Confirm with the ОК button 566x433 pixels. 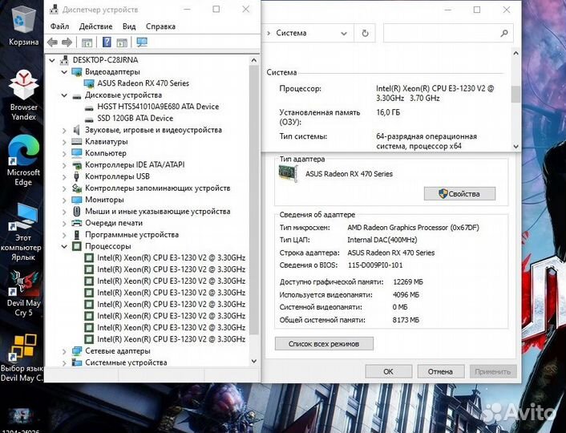tap(388, 371)
